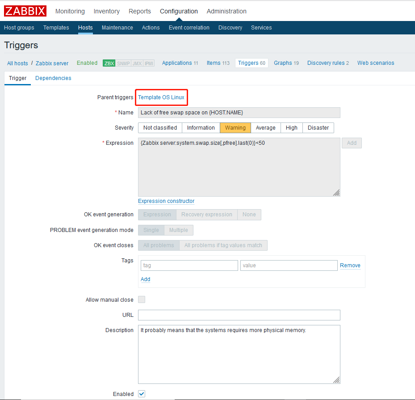
Task: Set severity to Disaster
Action: 318,128
